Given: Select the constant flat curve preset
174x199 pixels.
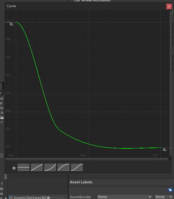Looking at the screenshot, I should point(23,167).
